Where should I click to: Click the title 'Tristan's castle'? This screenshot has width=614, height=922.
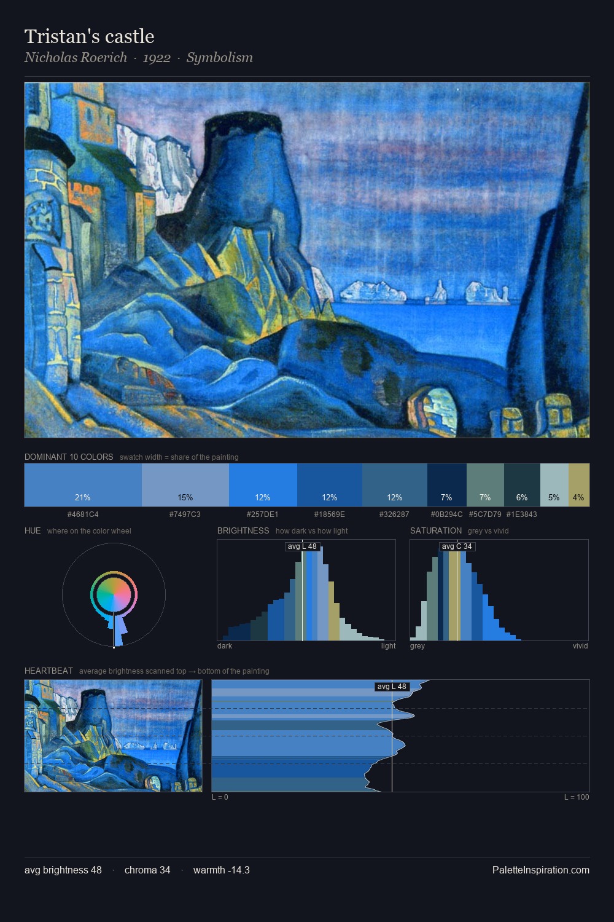click(x=90, y=36)
